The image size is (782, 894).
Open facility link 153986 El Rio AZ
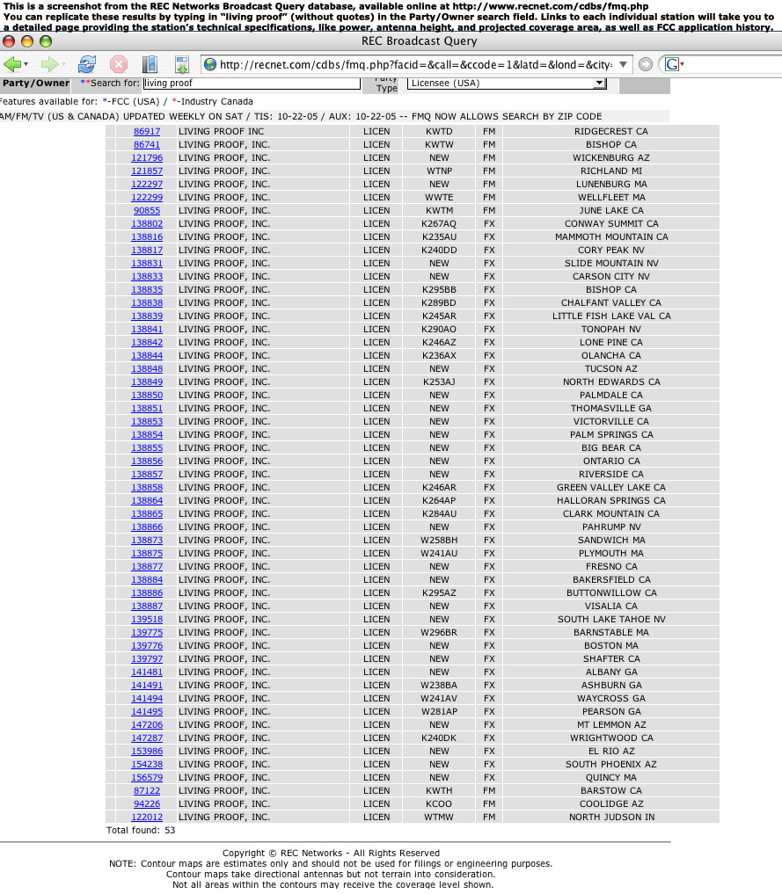(147, 752)
